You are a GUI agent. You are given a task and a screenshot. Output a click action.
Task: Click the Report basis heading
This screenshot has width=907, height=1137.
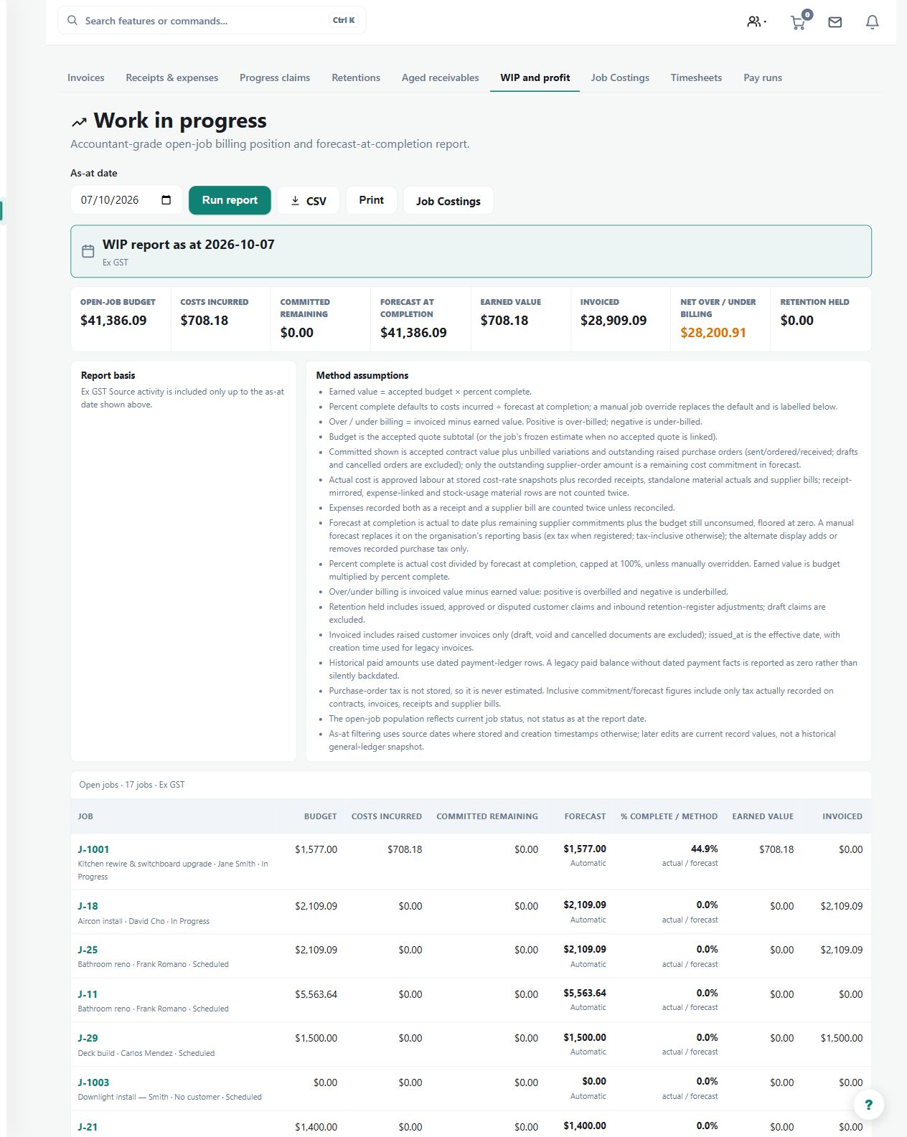pyautogui.click(x=108, y=375)
